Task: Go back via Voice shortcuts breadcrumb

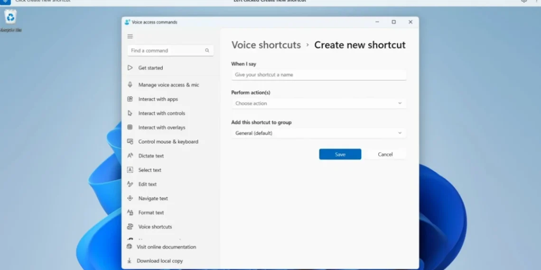Action: tap(266, 45)
